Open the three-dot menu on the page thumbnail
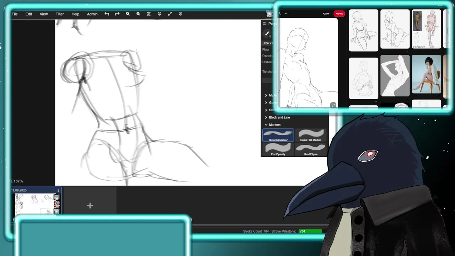Screen dimensions: 455x256 coord(58,191)
